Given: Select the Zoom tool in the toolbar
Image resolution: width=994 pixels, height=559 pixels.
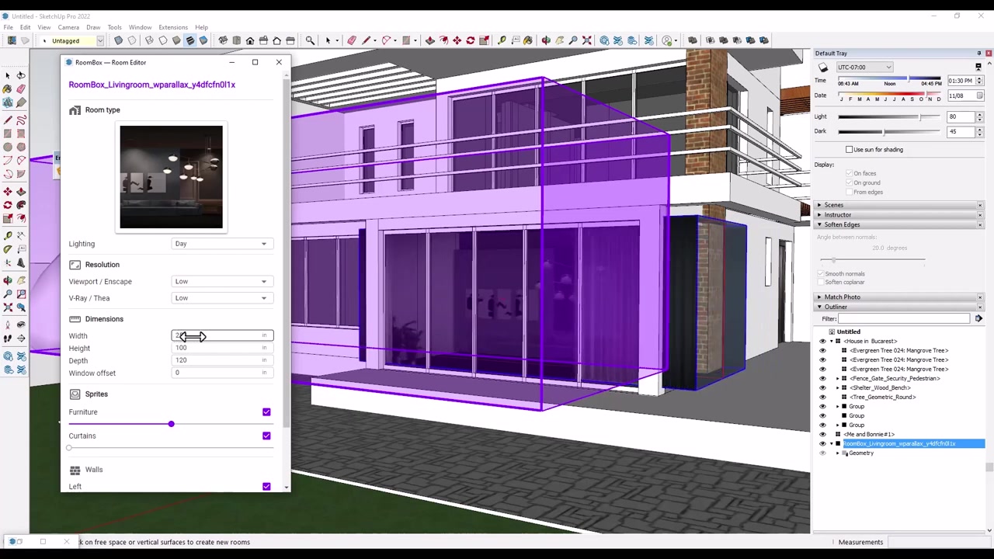Looking at the screenshot, I should [x=572, y=40].
